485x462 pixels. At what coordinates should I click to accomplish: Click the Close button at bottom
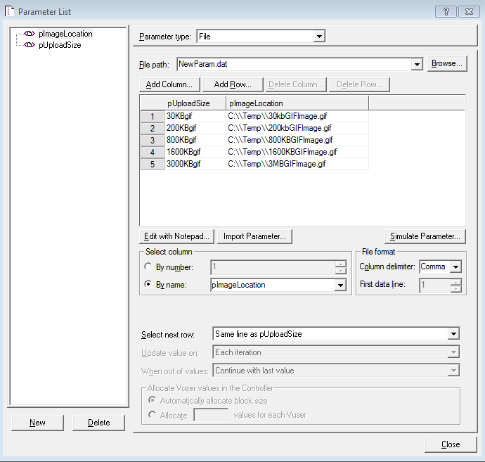[x=451, y=444]
